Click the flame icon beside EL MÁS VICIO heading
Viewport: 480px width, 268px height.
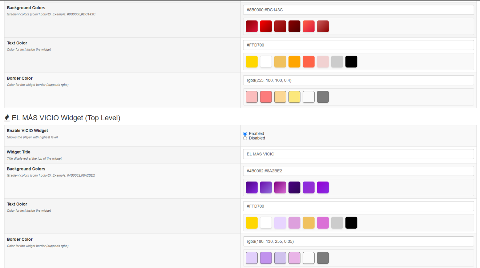[x=7, y=118]
